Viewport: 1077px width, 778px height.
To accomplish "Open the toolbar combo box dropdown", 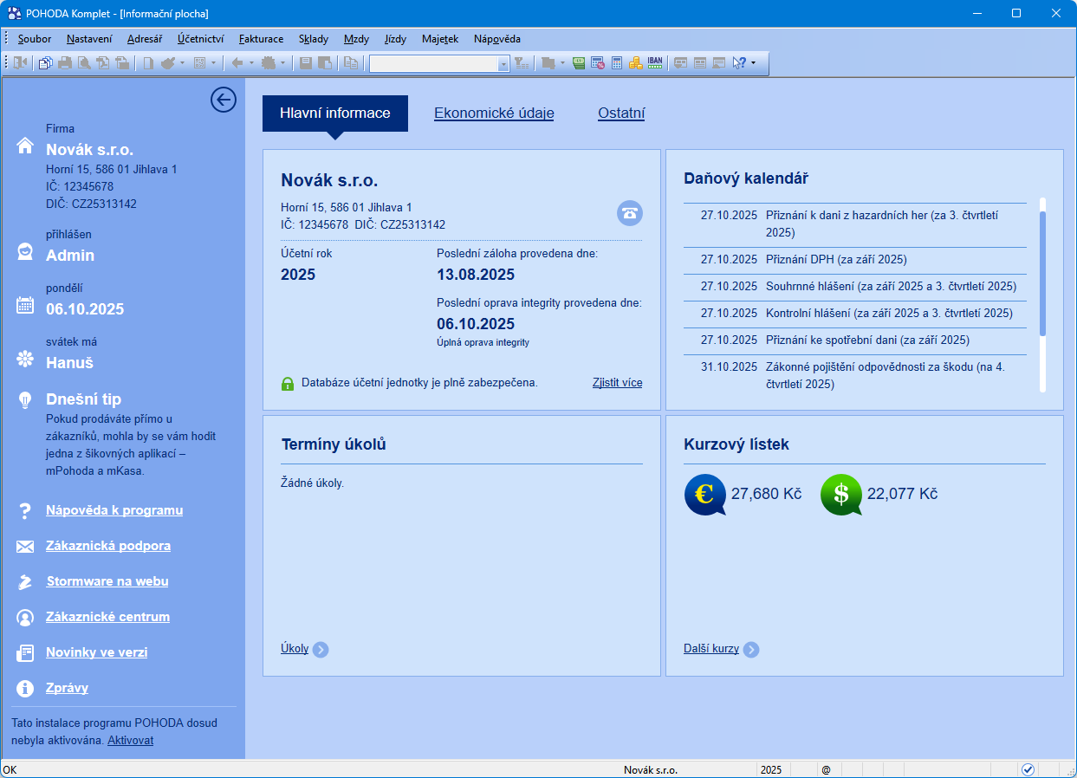I will [x=503, y=63].
